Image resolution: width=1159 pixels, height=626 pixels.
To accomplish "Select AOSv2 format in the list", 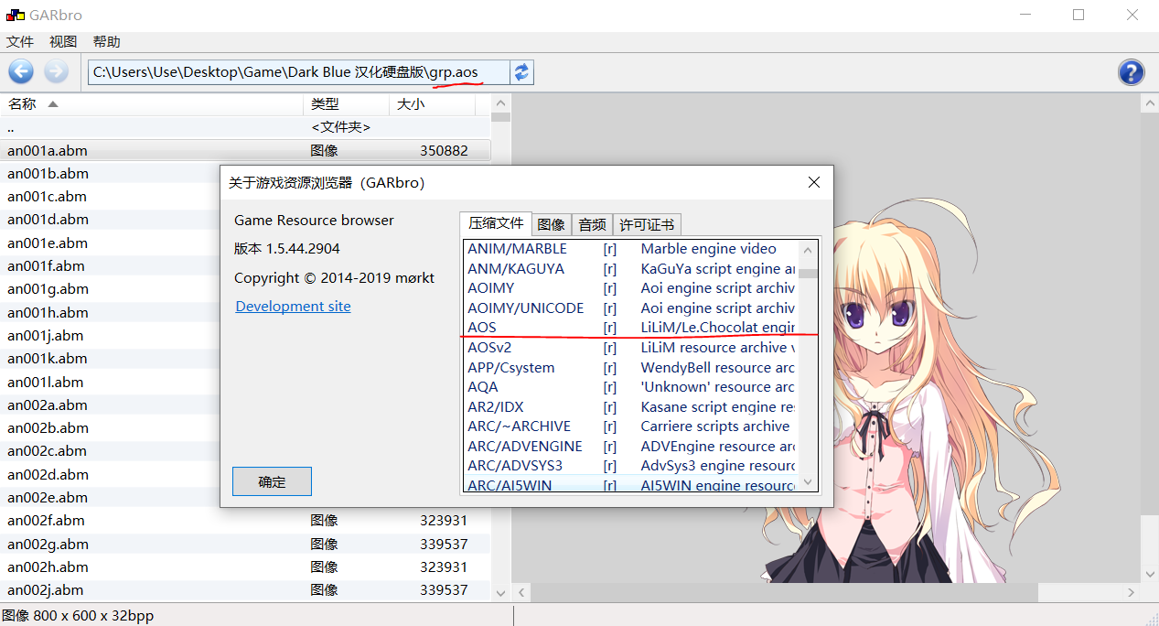I will click(489, 348).
